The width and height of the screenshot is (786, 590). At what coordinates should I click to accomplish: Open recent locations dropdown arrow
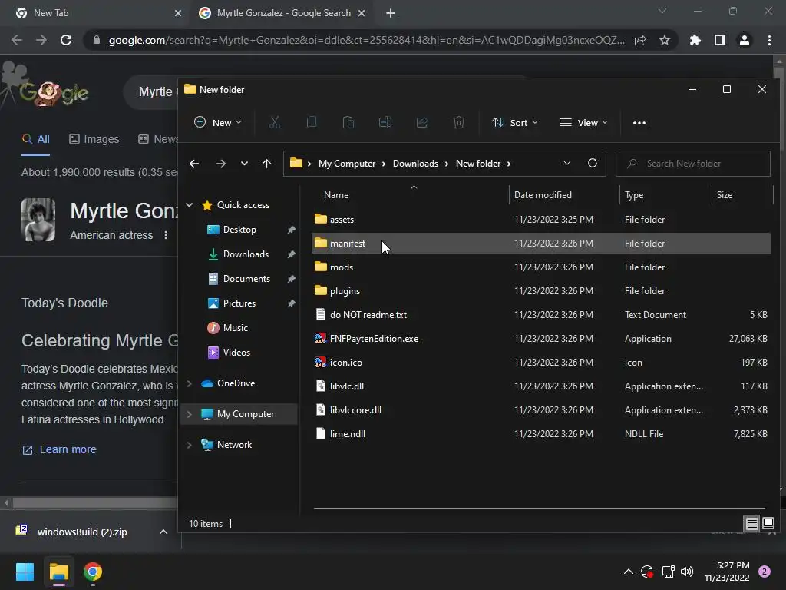click(x=244, y=164)
